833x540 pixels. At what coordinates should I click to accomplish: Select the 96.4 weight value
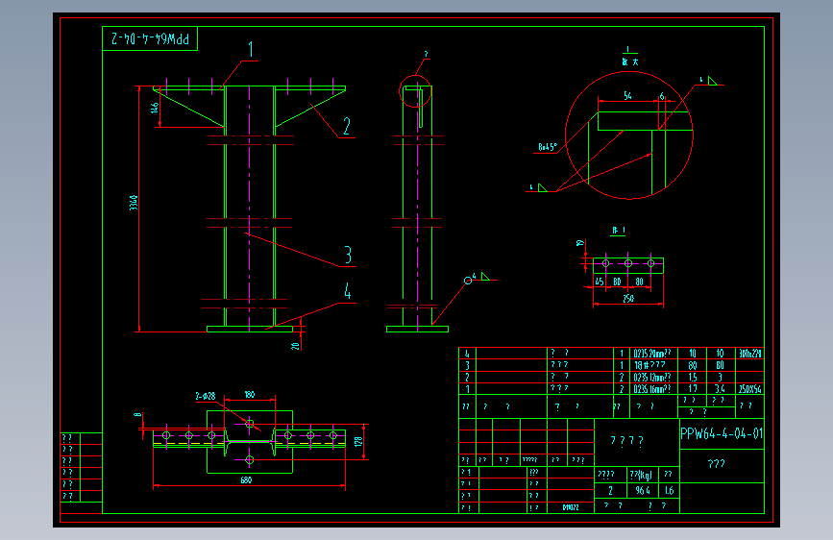tap(642, 491)
